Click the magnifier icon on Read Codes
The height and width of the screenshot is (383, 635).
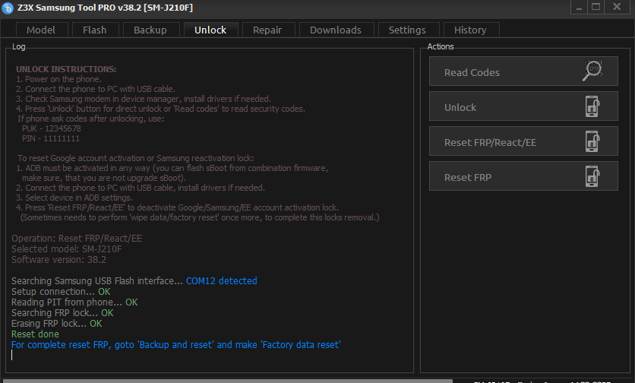pos(592,71)
